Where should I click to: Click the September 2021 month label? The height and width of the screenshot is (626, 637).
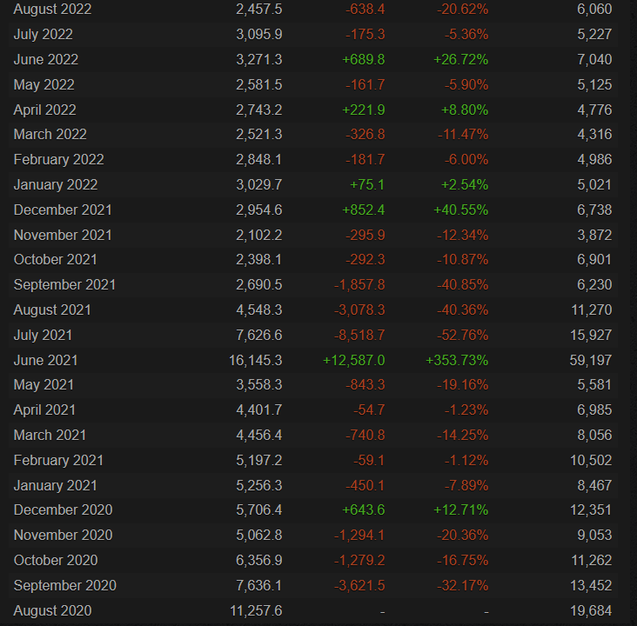coord(64,284)
